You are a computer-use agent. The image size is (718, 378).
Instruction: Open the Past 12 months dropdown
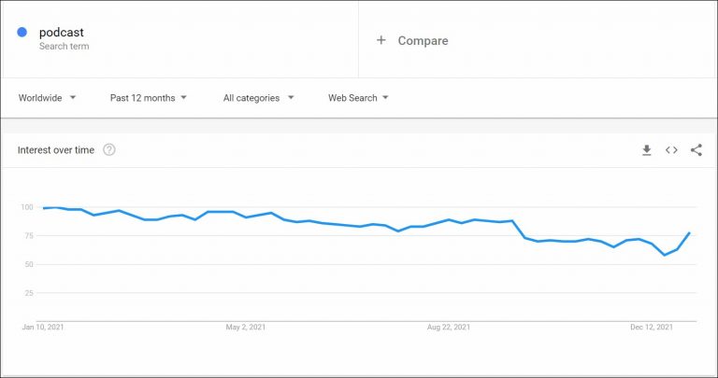pyautogui.click(x=149, y=98)
